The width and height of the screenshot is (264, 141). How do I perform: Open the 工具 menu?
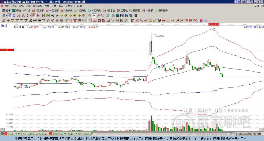point(54,6)
